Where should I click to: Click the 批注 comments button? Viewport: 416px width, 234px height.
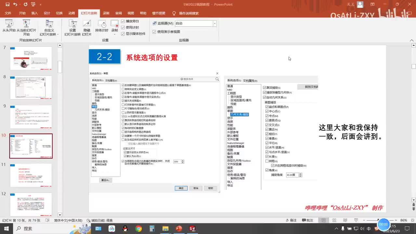point(307,220)
